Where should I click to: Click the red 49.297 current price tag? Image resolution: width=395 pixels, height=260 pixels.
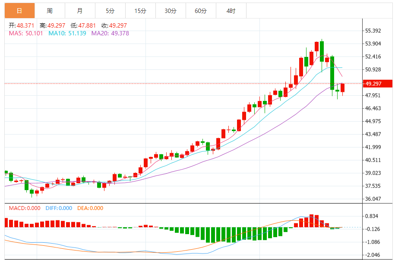tap(377, 84)
